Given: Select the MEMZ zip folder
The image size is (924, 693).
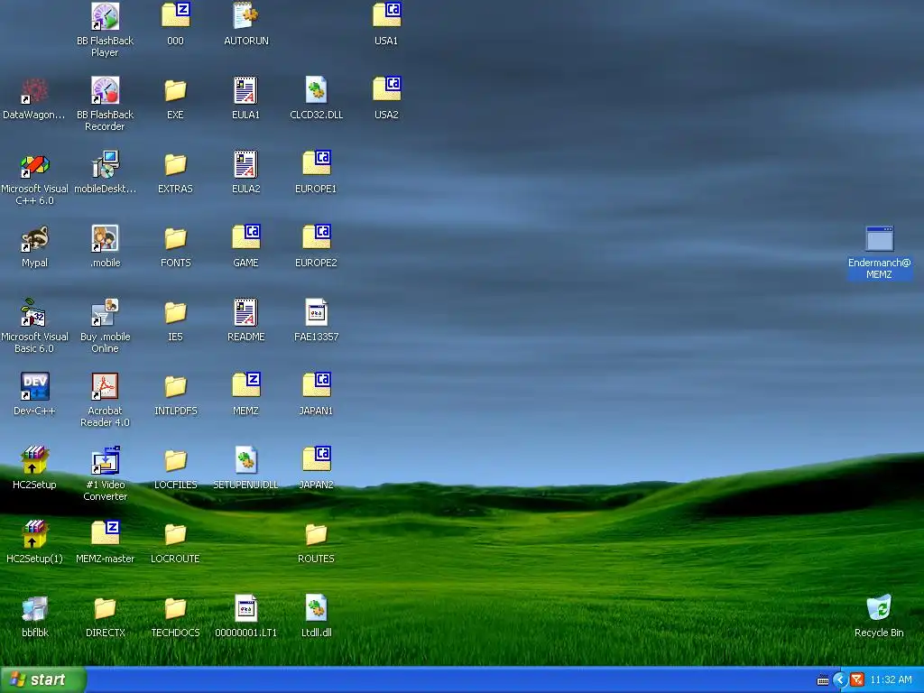Looking at the screenshot, I should click(245, 386).
